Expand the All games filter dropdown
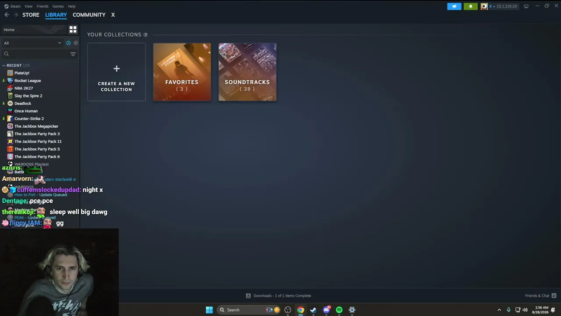The width and height of the screenshot is (561, 316). (32, 43)
